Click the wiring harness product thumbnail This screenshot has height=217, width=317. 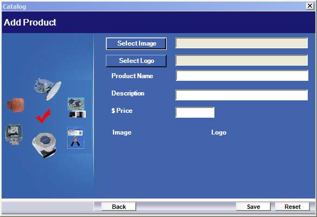77,107
